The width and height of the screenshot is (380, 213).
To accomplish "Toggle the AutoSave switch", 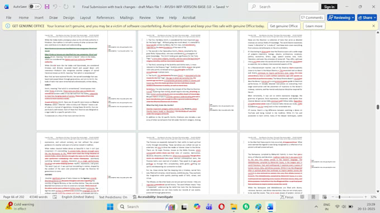I will (35, 7).
